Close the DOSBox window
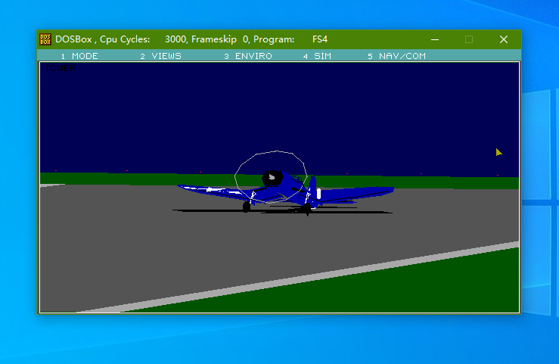The width and height of the screenshot is (559, 364). 504,39
